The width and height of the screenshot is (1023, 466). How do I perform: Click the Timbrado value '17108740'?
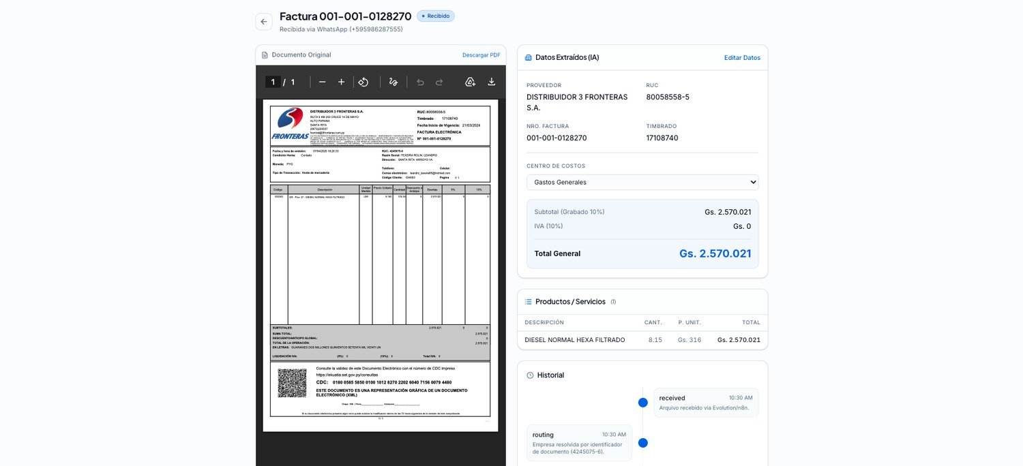pos(662,138)
